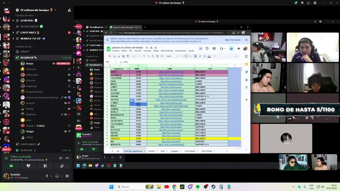
Task: Undo the last spreadsheet action
Action: tap(114, 56)
